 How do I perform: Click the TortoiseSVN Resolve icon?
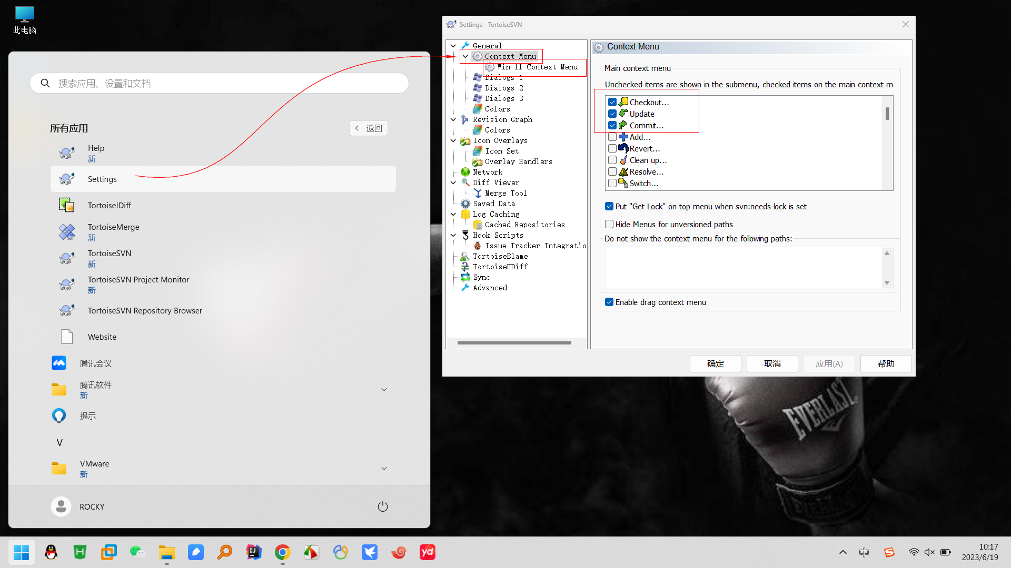(x=623, y=171)
